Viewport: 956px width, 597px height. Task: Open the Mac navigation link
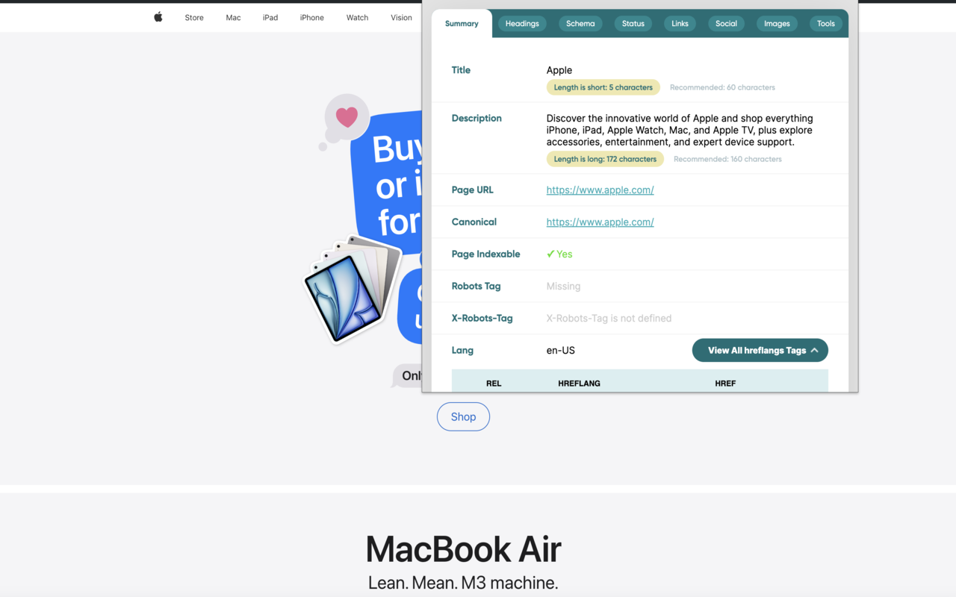(x=233, y=17)
